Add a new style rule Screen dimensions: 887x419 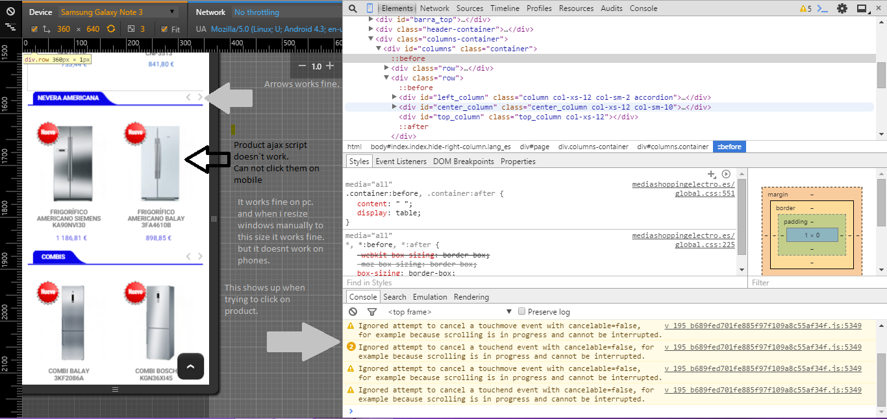click(x=711, y=174)
